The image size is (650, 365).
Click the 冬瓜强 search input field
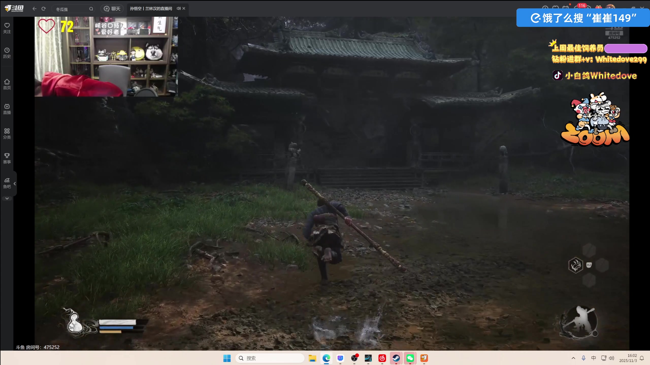[71, 9]
